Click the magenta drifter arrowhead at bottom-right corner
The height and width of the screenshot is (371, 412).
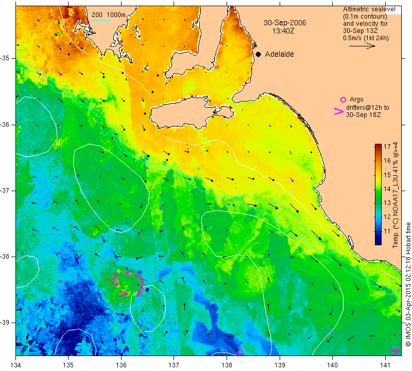[x=396, y=352]
